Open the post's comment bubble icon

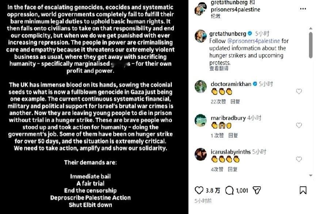[x=229, y=191]
